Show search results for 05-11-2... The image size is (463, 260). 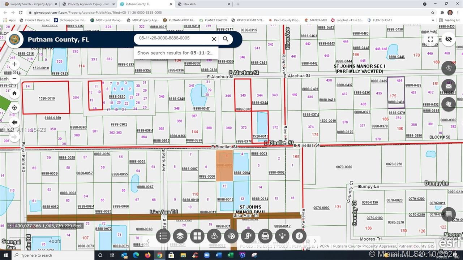(176, 53)
